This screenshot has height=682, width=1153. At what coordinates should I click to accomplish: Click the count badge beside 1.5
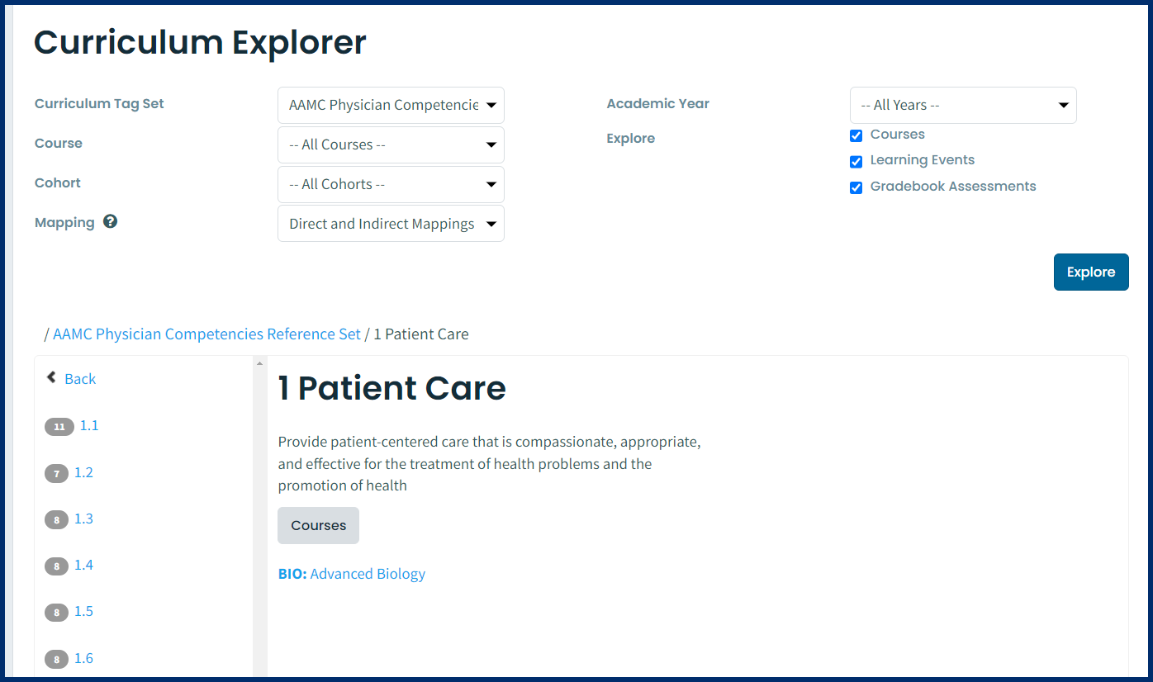click(x=56, y=612)
